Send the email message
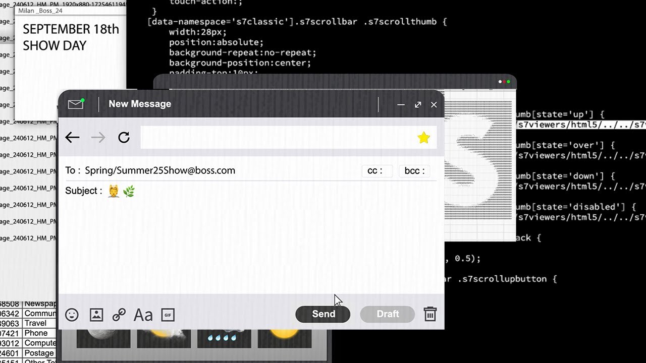The width and height of the screenshot is (646, 363). [323, 314]
